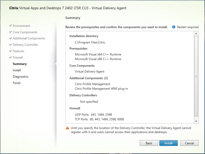
Task: Click the 'Core Components' heading in summary list
Action: (x=82, y=66)
